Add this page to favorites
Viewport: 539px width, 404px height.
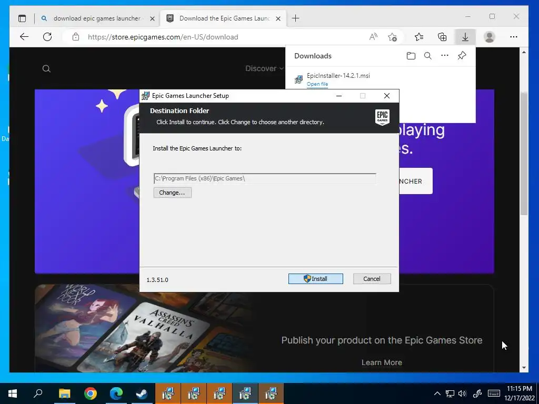(x=392, y=37)
